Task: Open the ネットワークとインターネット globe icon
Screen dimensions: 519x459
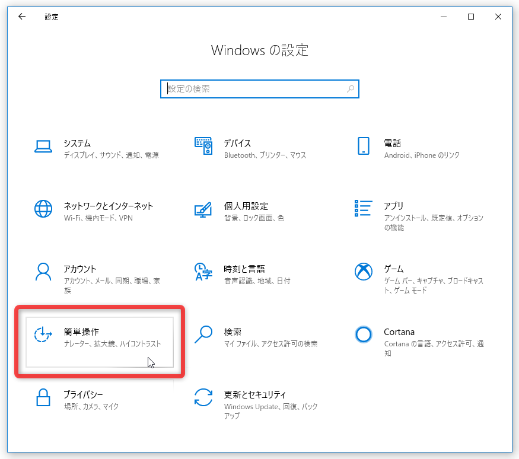Action: (43, 209)
